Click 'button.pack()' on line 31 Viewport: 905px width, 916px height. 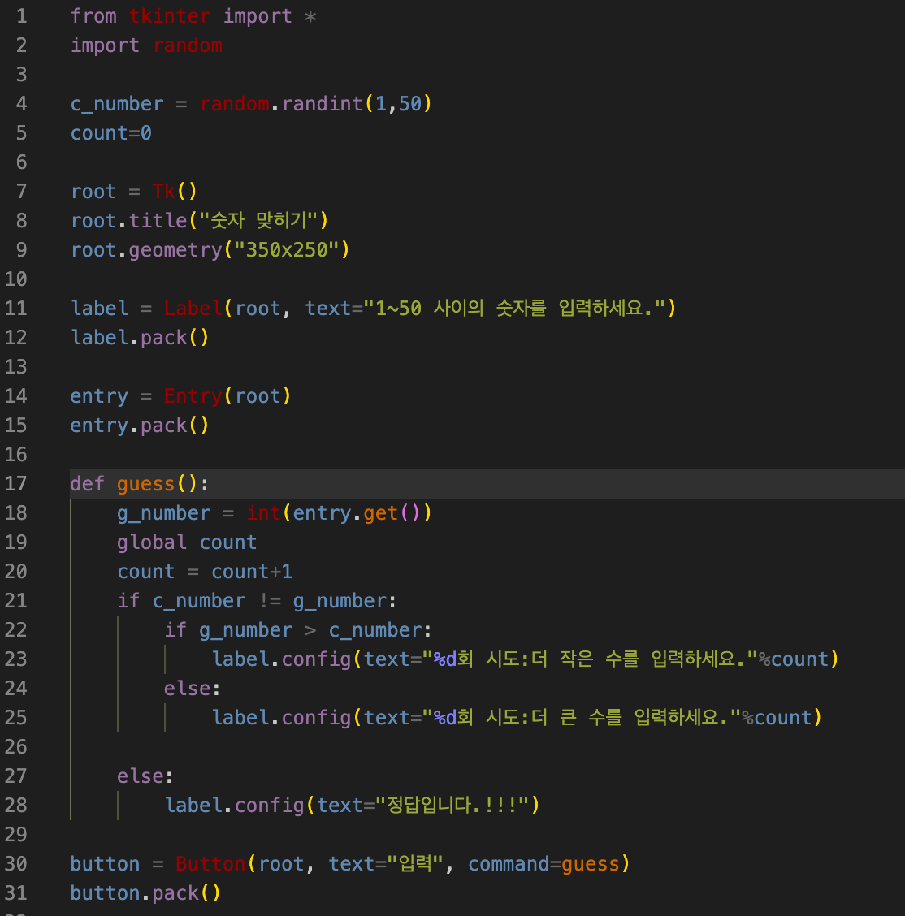(145, 892)
